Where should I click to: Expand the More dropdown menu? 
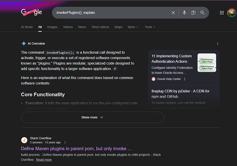(133, 27)
